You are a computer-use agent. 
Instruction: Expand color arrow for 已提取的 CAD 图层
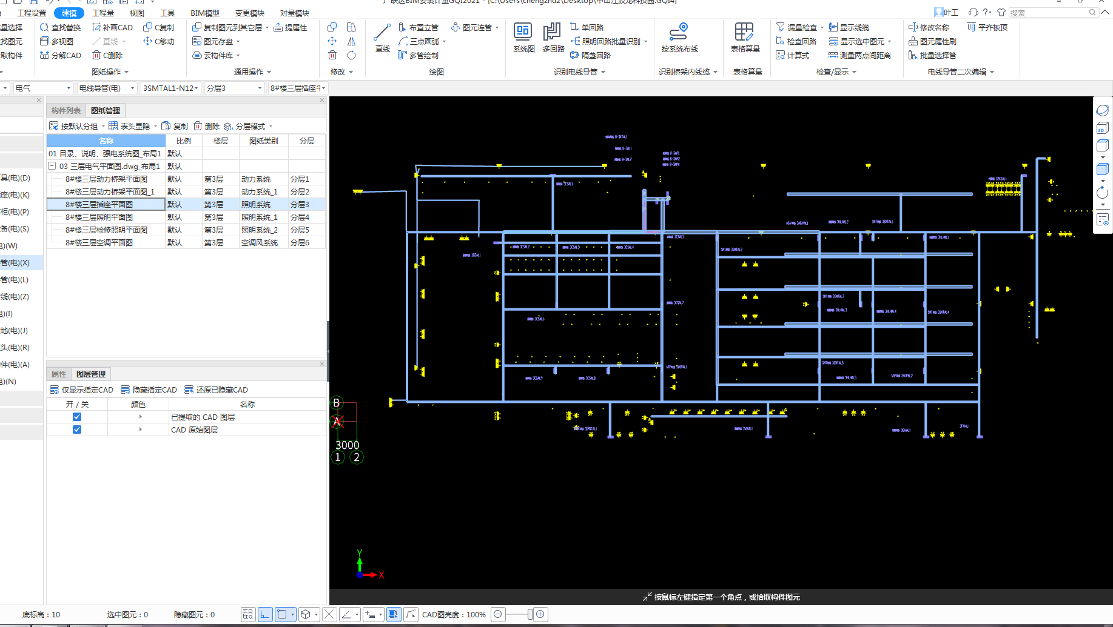[x=140, y=417]
